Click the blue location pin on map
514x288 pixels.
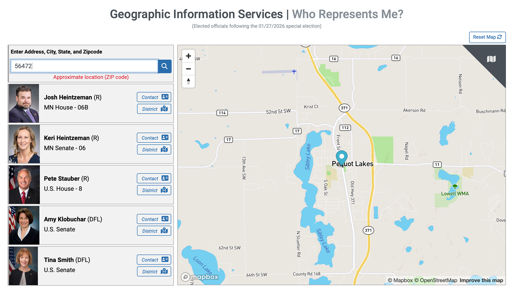(x=342, y=157)
